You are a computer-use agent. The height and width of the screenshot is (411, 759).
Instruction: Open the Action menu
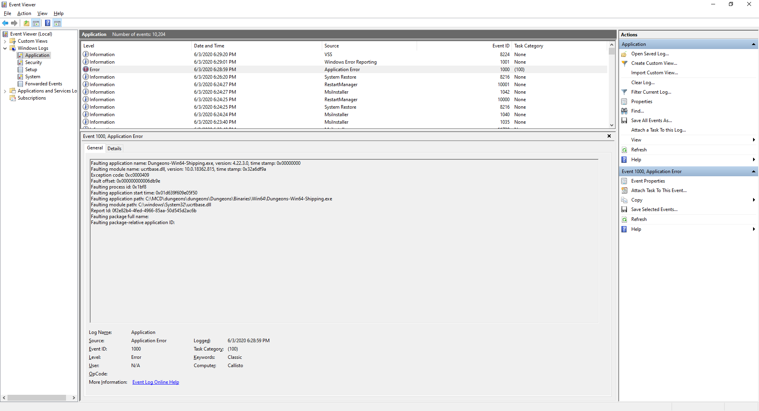(x=24, y=13)
